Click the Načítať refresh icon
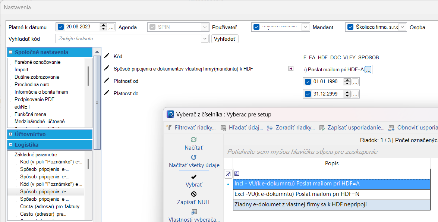This screenshot has height=222, width=438. [x=193, y=140]
